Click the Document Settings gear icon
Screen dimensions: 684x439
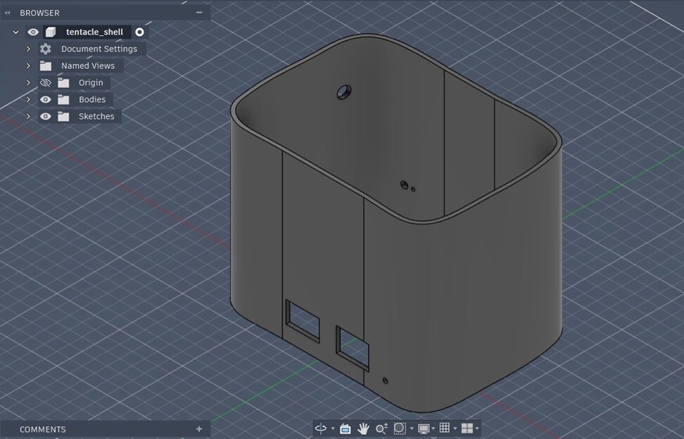point(45,49)
